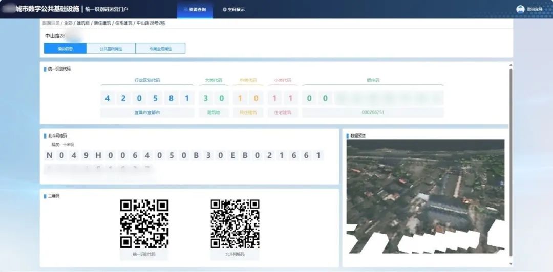553x272 pixels.
Task: Open the 专属业务属性 tab
Action: (x=160, y=49)
